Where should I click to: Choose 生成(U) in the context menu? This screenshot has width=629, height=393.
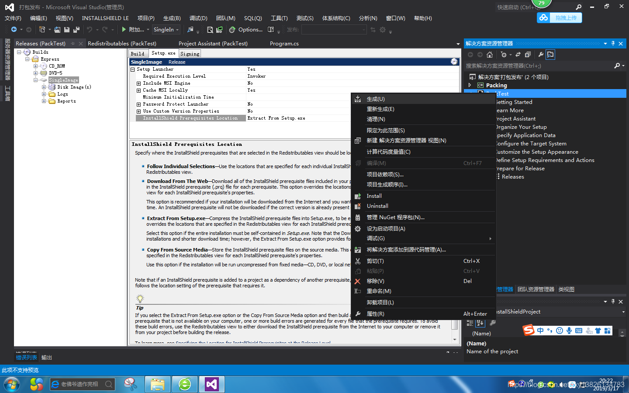423,99
